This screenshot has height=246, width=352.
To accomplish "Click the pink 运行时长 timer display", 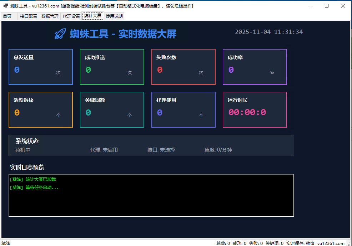I will [247, 112].
